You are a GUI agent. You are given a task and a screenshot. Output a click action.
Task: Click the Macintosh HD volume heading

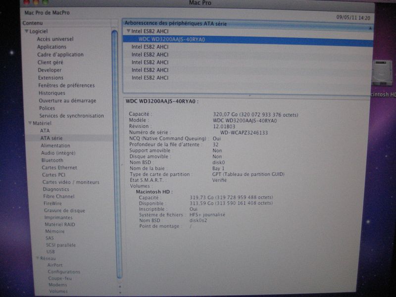tap(154, 192)
